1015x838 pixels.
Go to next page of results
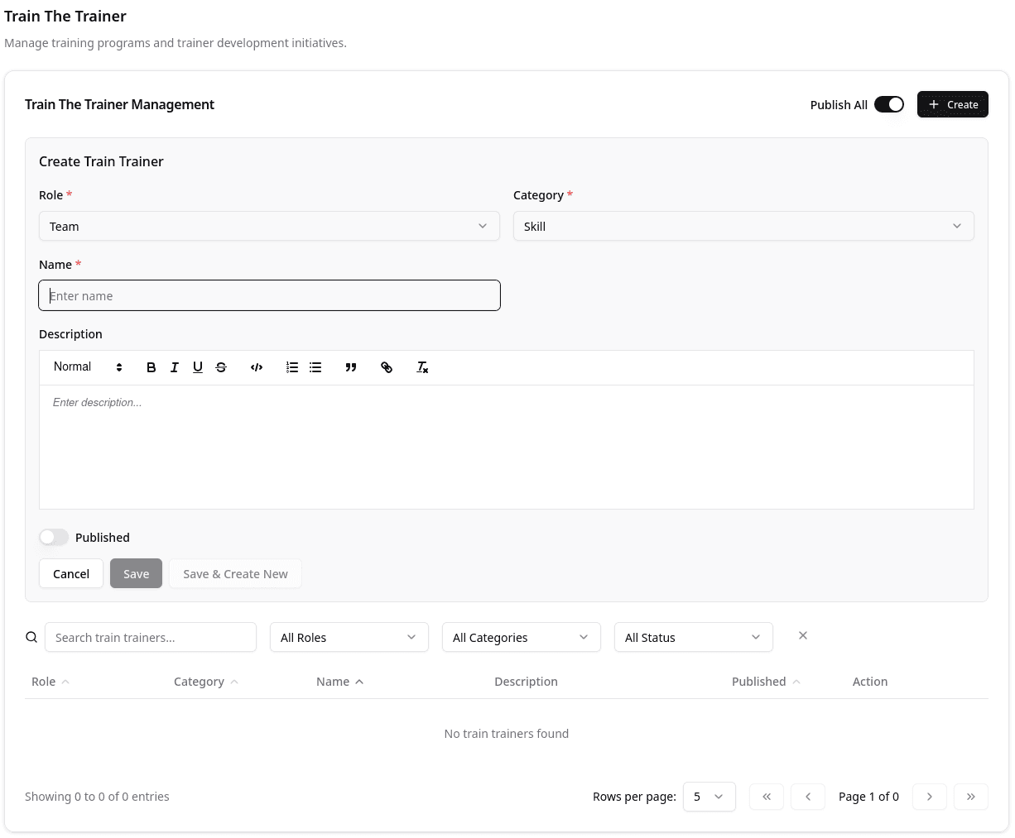click(930, 797)
